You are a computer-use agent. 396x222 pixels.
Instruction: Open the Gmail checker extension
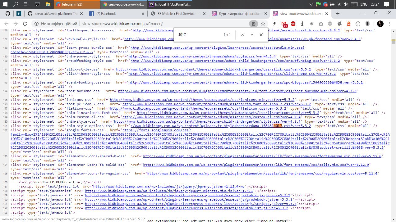(x=284, y=24)
